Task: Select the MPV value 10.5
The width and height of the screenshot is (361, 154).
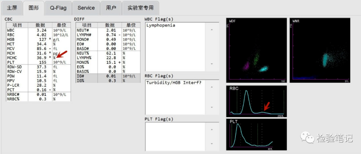Action: pyautogui.click(x=42, y=81)
